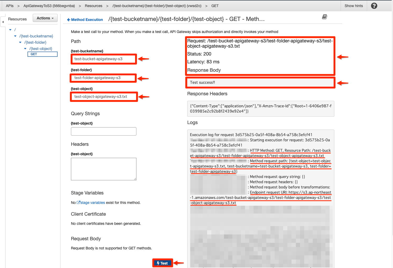Click the {test-object} query string input field

point(103,131)
